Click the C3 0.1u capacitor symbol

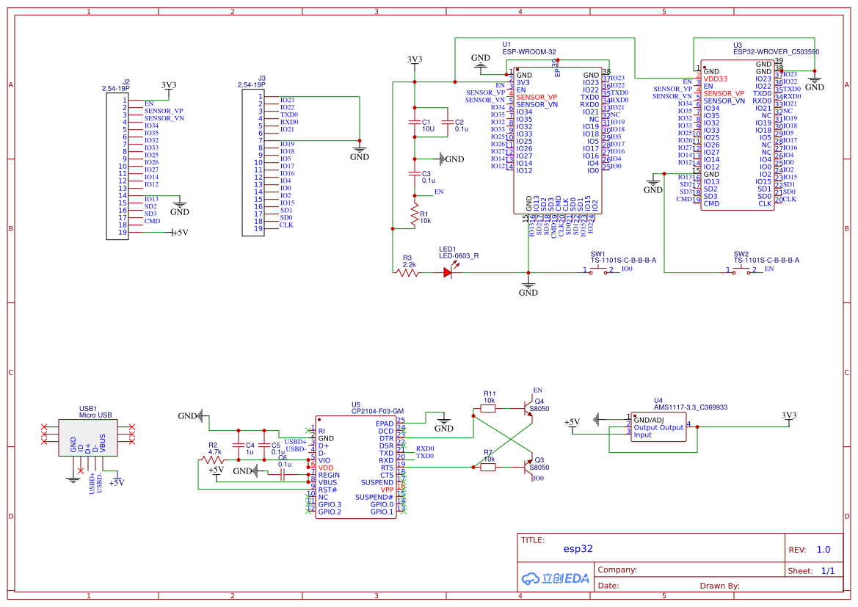415,173
